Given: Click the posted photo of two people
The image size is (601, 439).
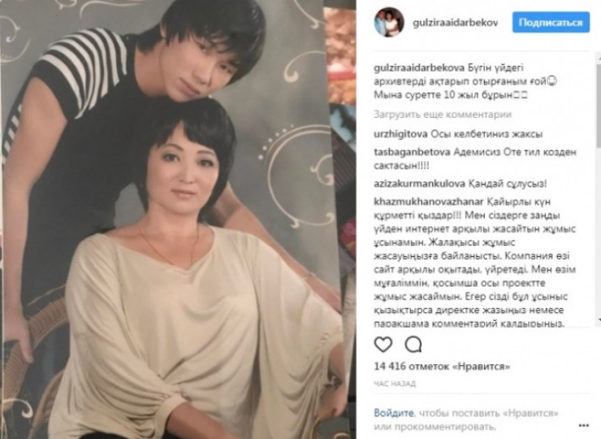Looking at the screenshot, I should [x=178, y=219].
